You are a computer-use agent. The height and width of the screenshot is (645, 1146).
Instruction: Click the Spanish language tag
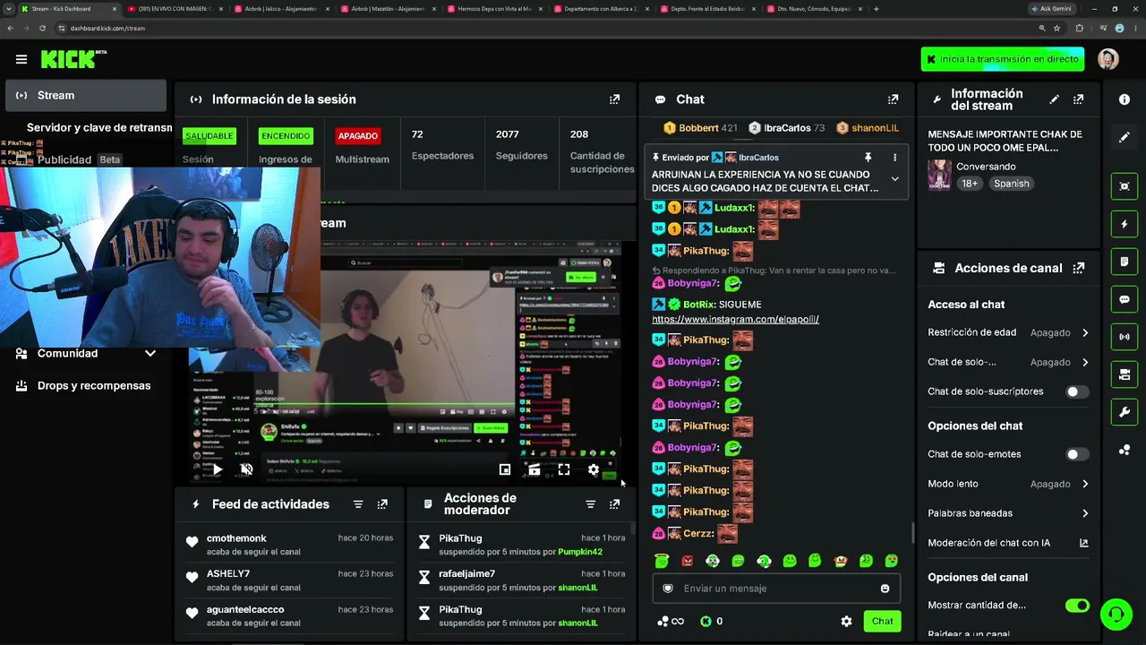(x=1011, y=184)
